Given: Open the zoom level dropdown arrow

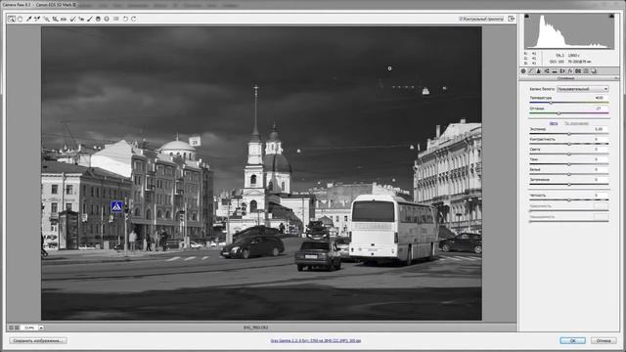Looking at the screenshot, I should [41, 328].
